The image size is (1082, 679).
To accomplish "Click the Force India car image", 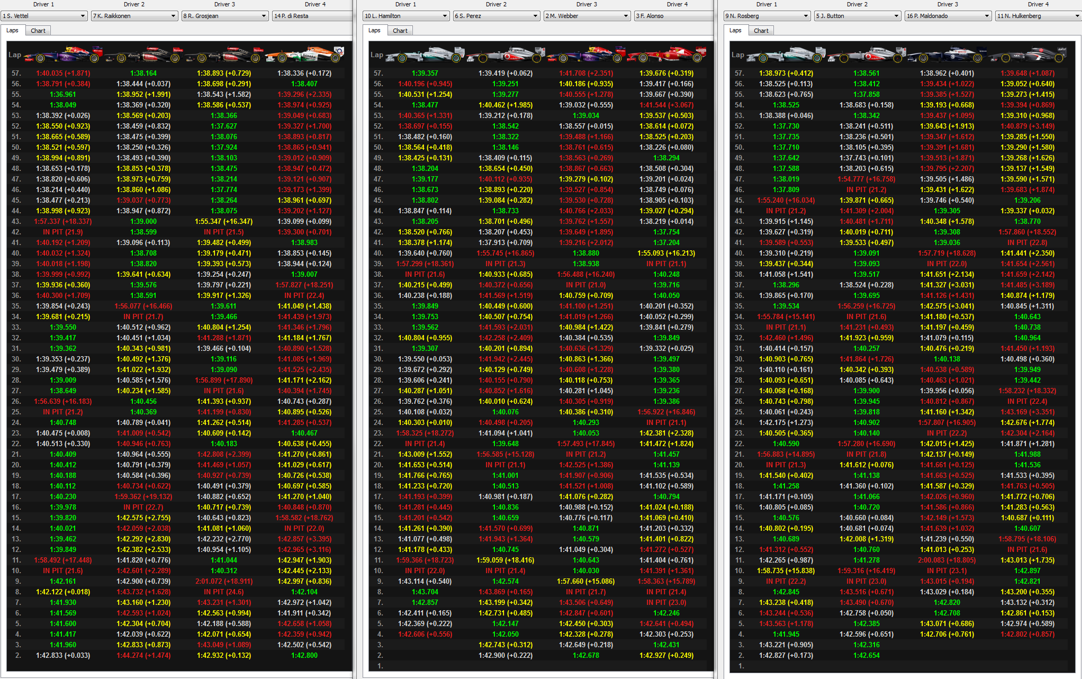I will (304, 55).
